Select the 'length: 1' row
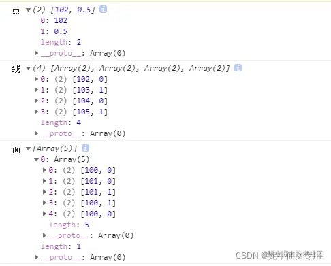Image resolution: width=331 pixels, height=266 pixels. coord(61,246)
